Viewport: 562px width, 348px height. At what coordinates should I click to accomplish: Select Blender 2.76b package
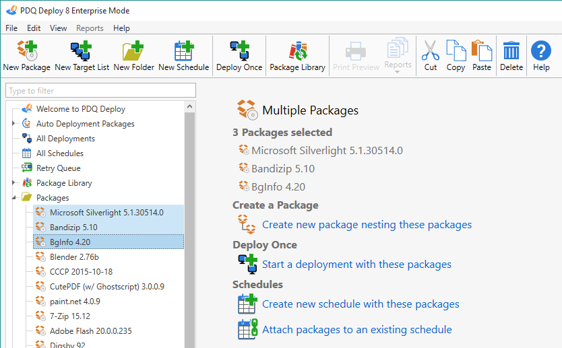(x=74, y=257)
